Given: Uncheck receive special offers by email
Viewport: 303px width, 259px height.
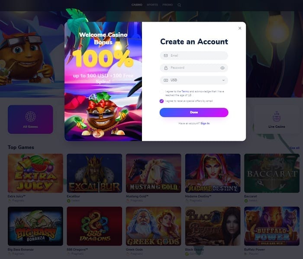Looking at the screenshot, I should [x=161, y=101].
